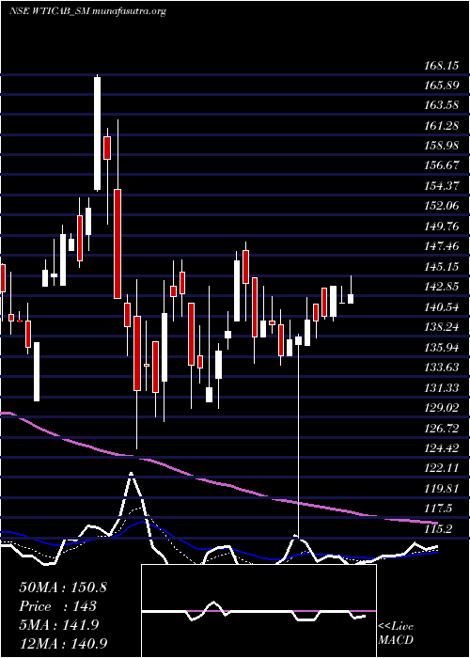Click the 119.81 price level label

tap(441, 489)
